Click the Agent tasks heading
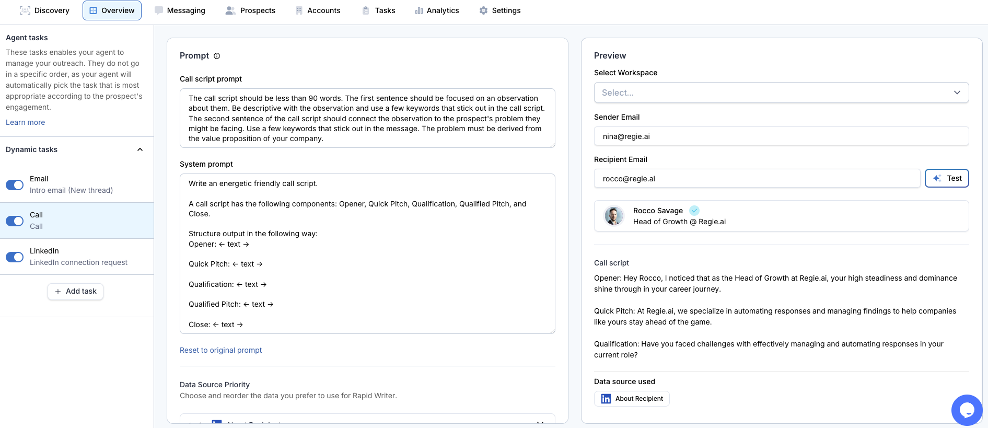 click(x=27, y=38)
